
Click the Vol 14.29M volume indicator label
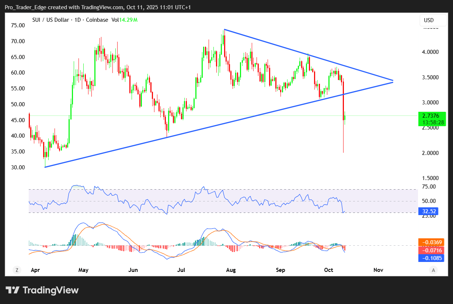click(x=125, y=20)
